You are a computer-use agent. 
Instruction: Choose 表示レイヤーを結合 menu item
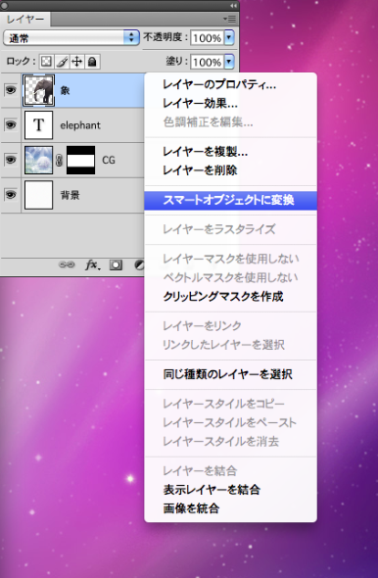pyautogui.click(x=230, y=490)
